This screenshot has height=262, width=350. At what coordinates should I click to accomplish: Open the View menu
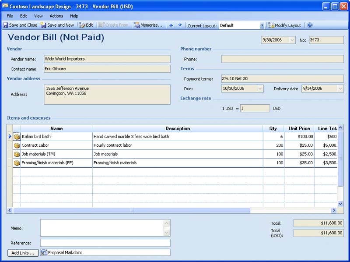[38, 16]
